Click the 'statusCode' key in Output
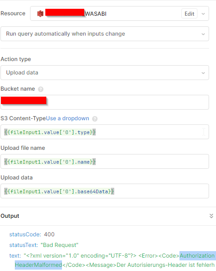 click(25, 234)
